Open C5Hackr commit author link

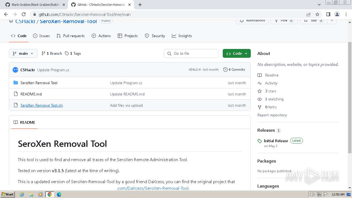[x=28, y=70]
